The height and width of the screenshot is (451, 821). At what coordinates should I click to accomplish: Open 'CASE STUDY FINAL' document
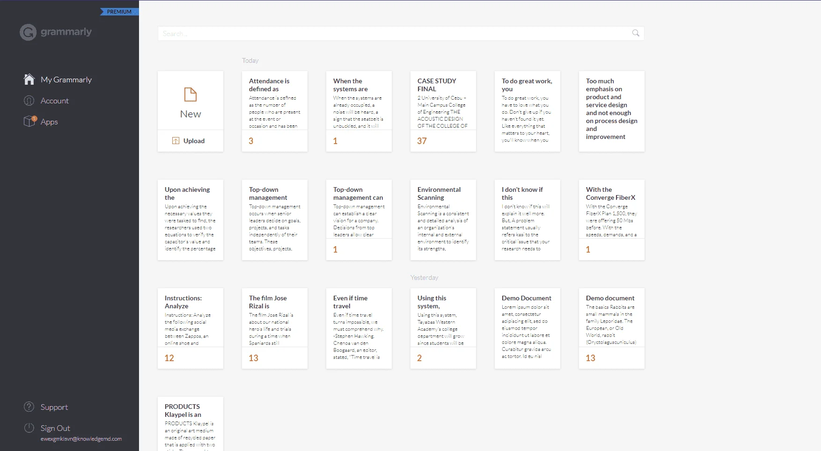[443, 111]
